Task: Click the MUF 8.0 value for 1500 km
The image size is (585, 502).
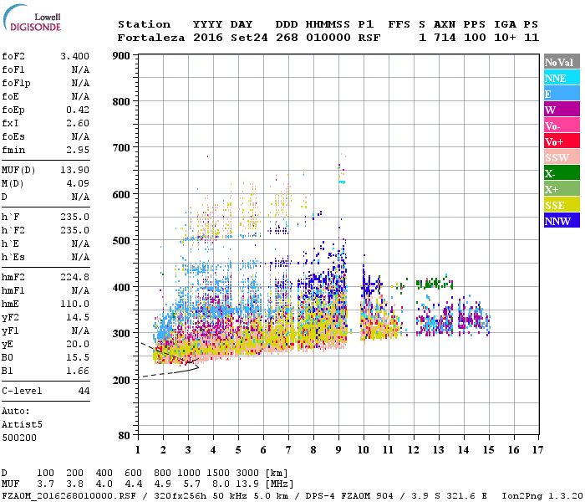Action: click(221, 484)
